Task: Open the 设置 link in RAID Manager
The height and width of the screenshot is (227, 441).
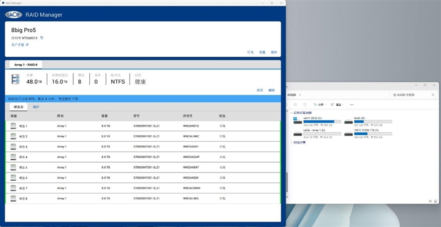Action: (262, 52)
